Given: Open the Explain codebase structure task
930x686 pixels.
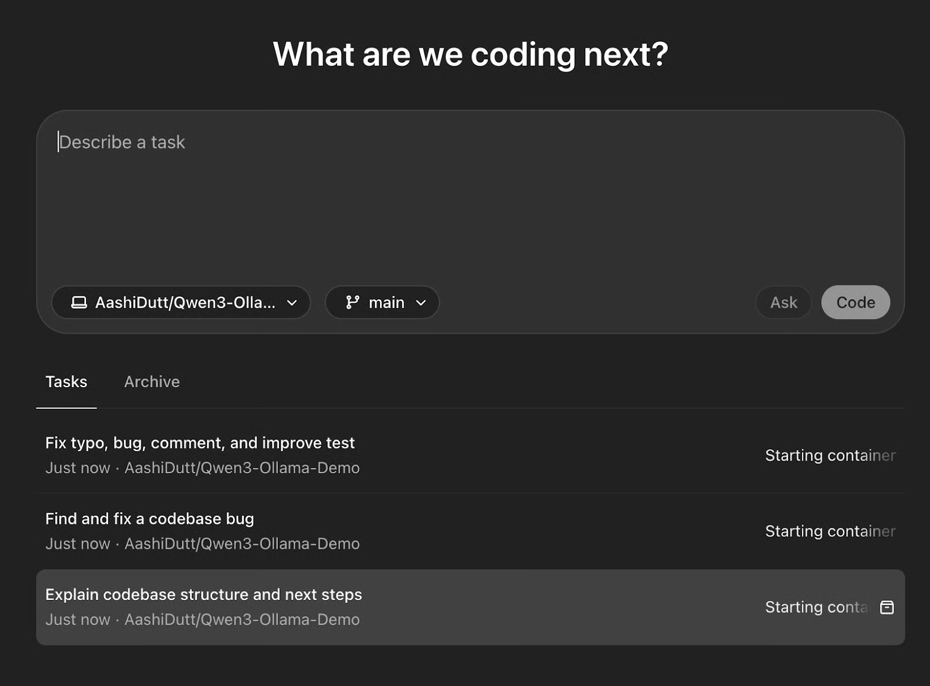Looking at the screenshot, I should pyautogui.click(x=203, y=594).
